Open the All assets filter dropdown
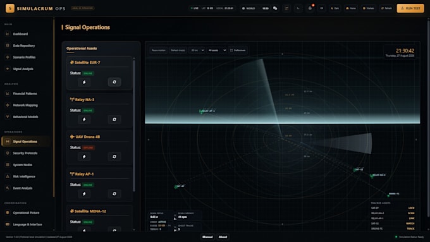 pyautogui.click(x=217, y=51)
